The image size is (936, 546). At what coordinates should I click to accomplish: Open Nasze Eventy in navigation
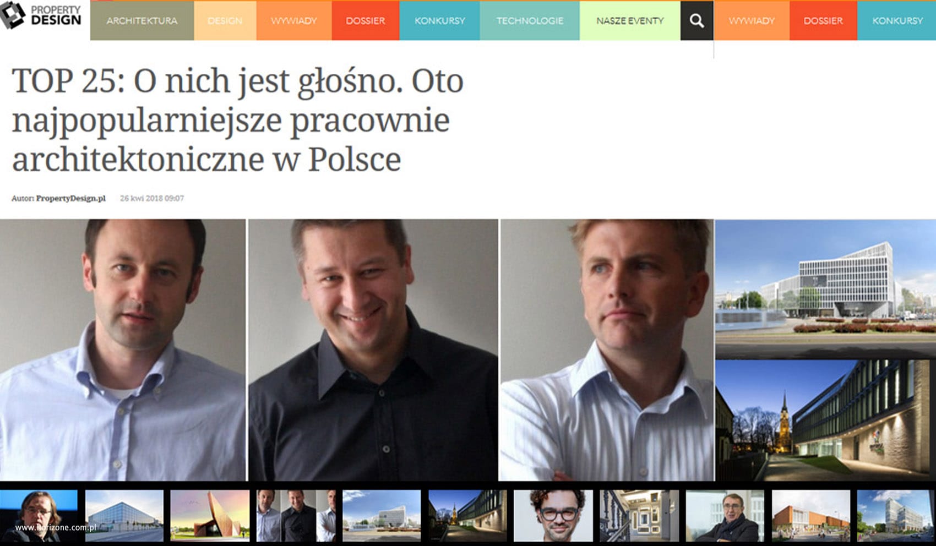pos(630,20)
